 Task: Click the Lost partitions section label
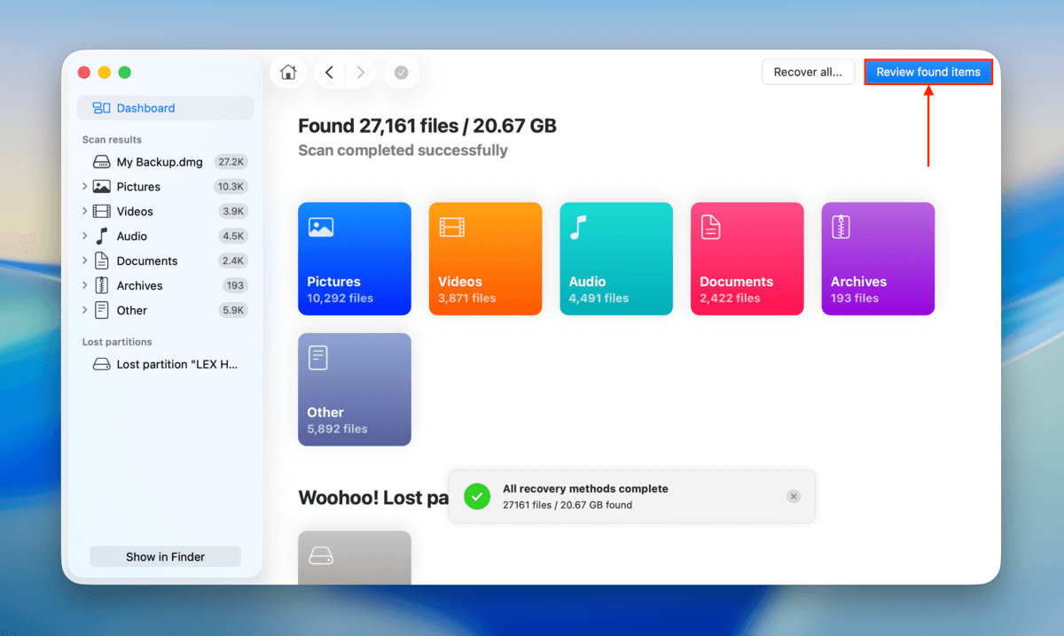117,342
